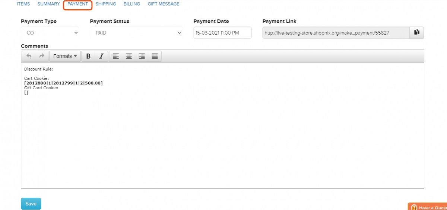Align comment text left
The image size is (447, 210).
click(x=116, y=56)
